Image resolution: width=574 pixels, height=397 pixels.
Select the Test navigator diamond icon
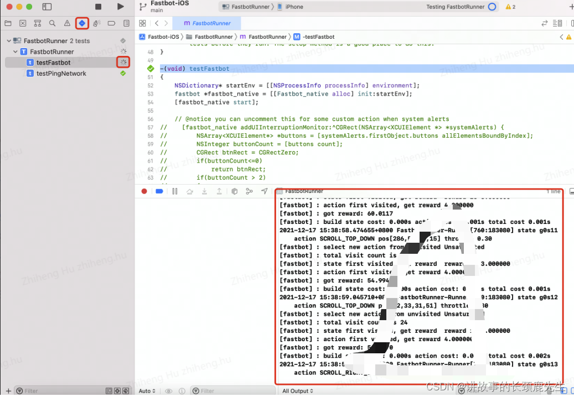click(x=82, y=23)
